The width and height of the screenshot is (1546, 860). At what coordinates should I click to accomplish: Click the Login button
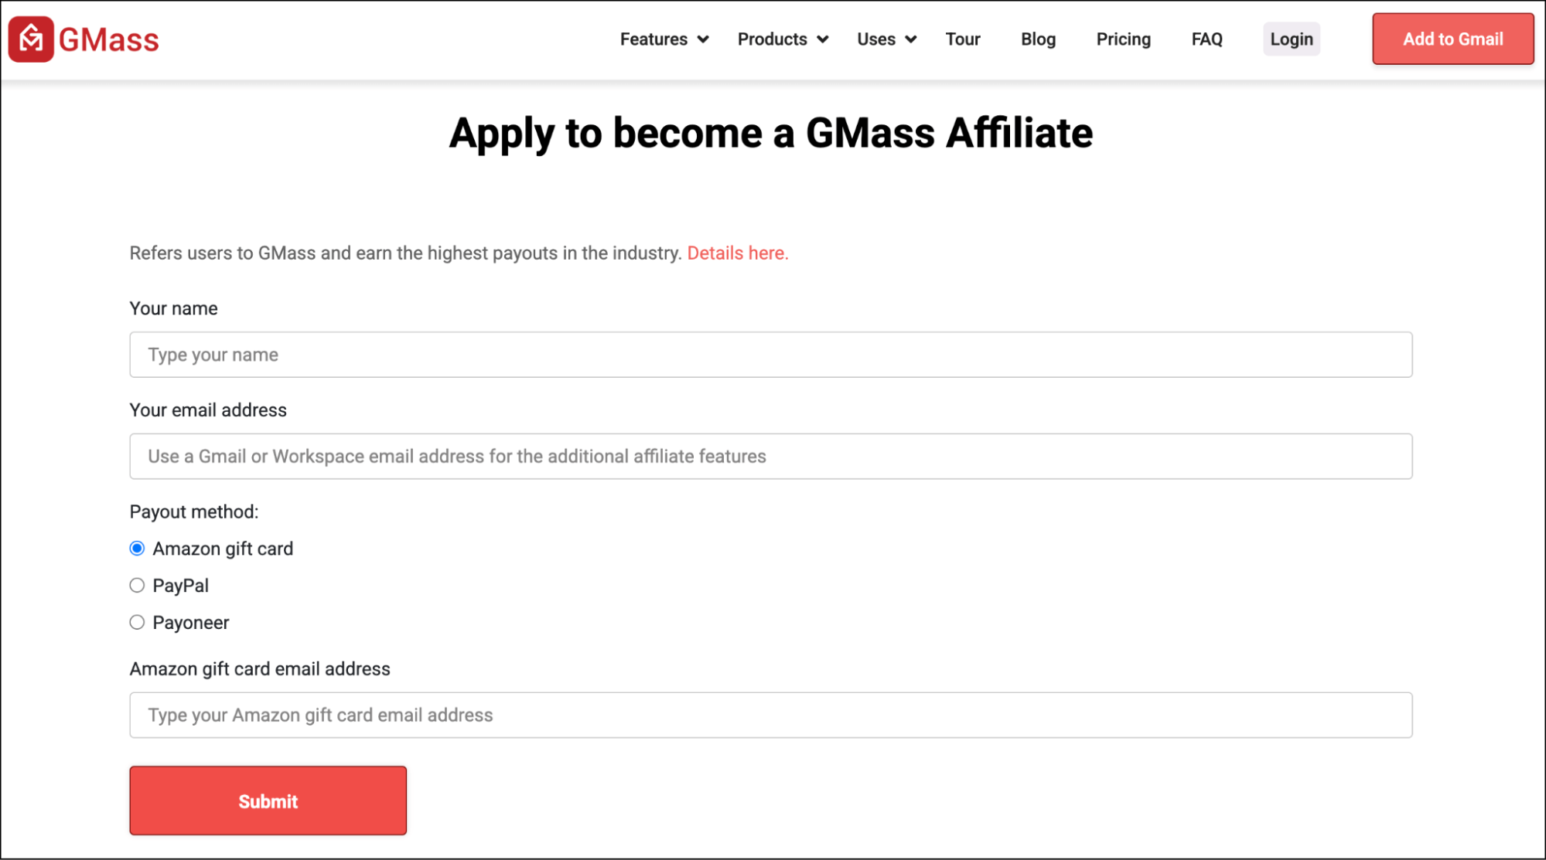(1291, 39)
